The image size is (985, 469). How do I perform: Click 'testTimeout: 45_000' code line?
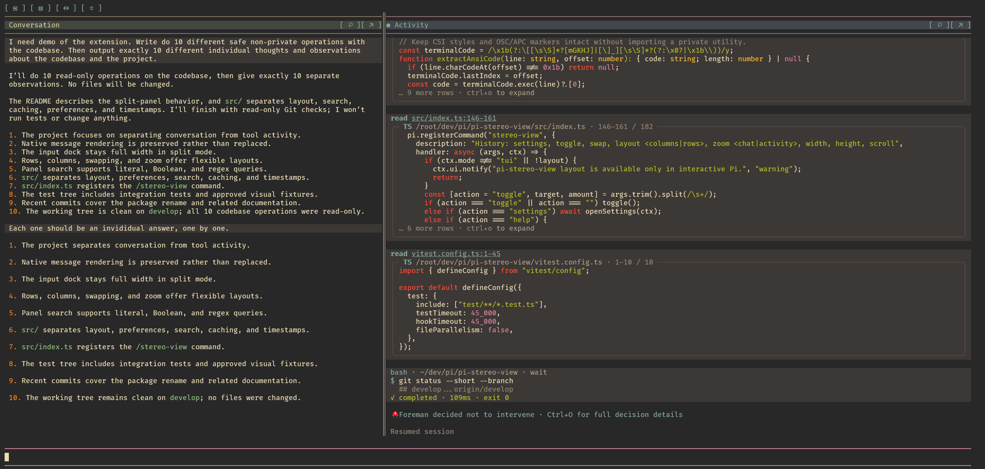point(458,313)
